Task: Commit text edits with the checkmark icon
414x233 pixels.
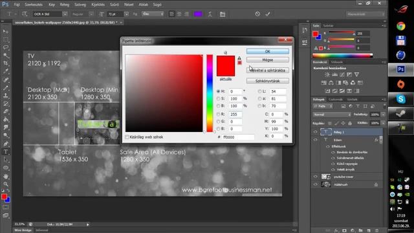Action: tap(268, 14)
